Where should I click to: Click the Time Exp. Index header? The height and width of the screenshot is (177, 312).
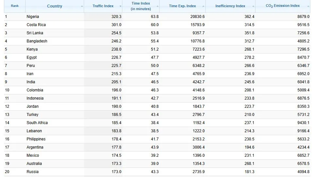(x=182, y=6)
